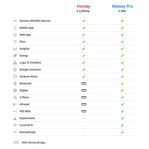This screenshot has width=149, height=149.
Task: Click the Zigbee icon
Action: 15,90
